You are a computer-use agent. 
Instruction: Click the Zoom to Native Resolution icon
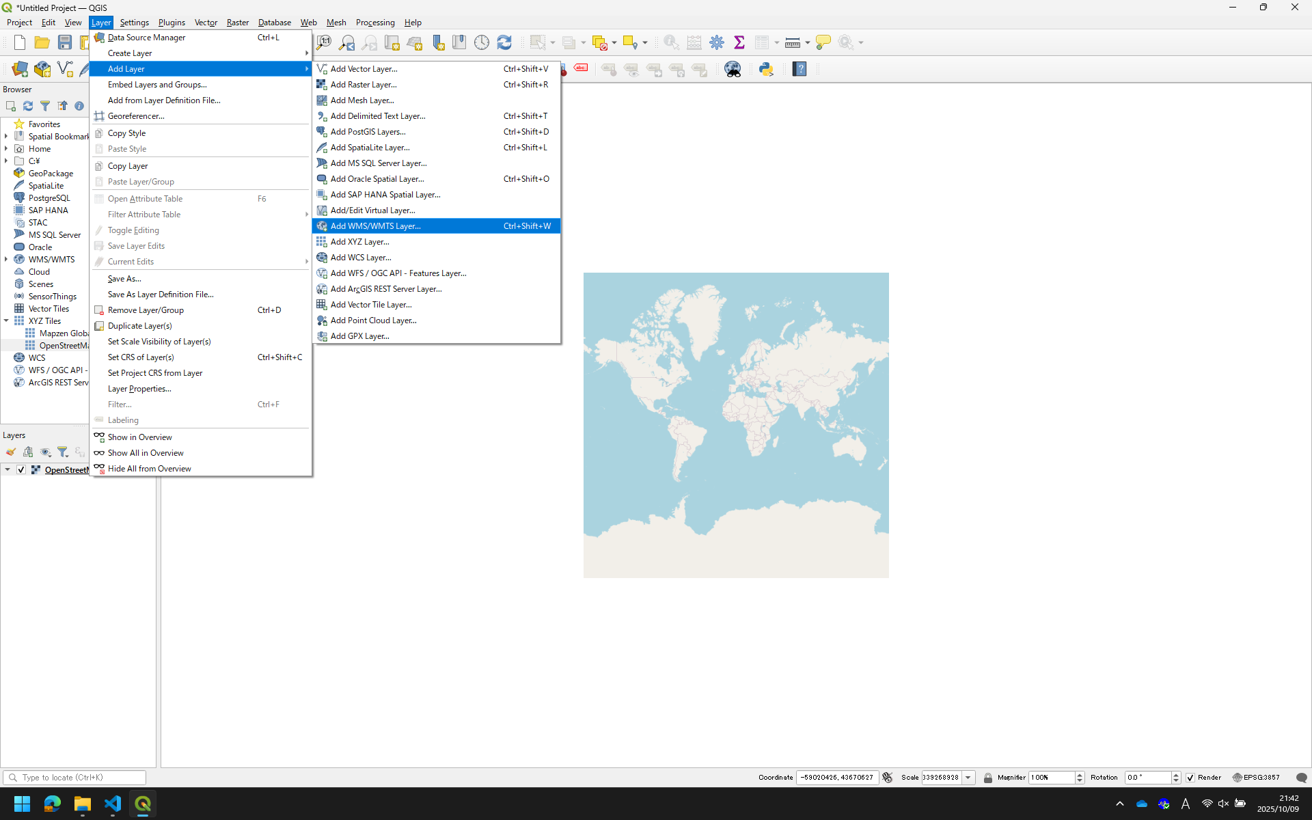click(324, 42)
